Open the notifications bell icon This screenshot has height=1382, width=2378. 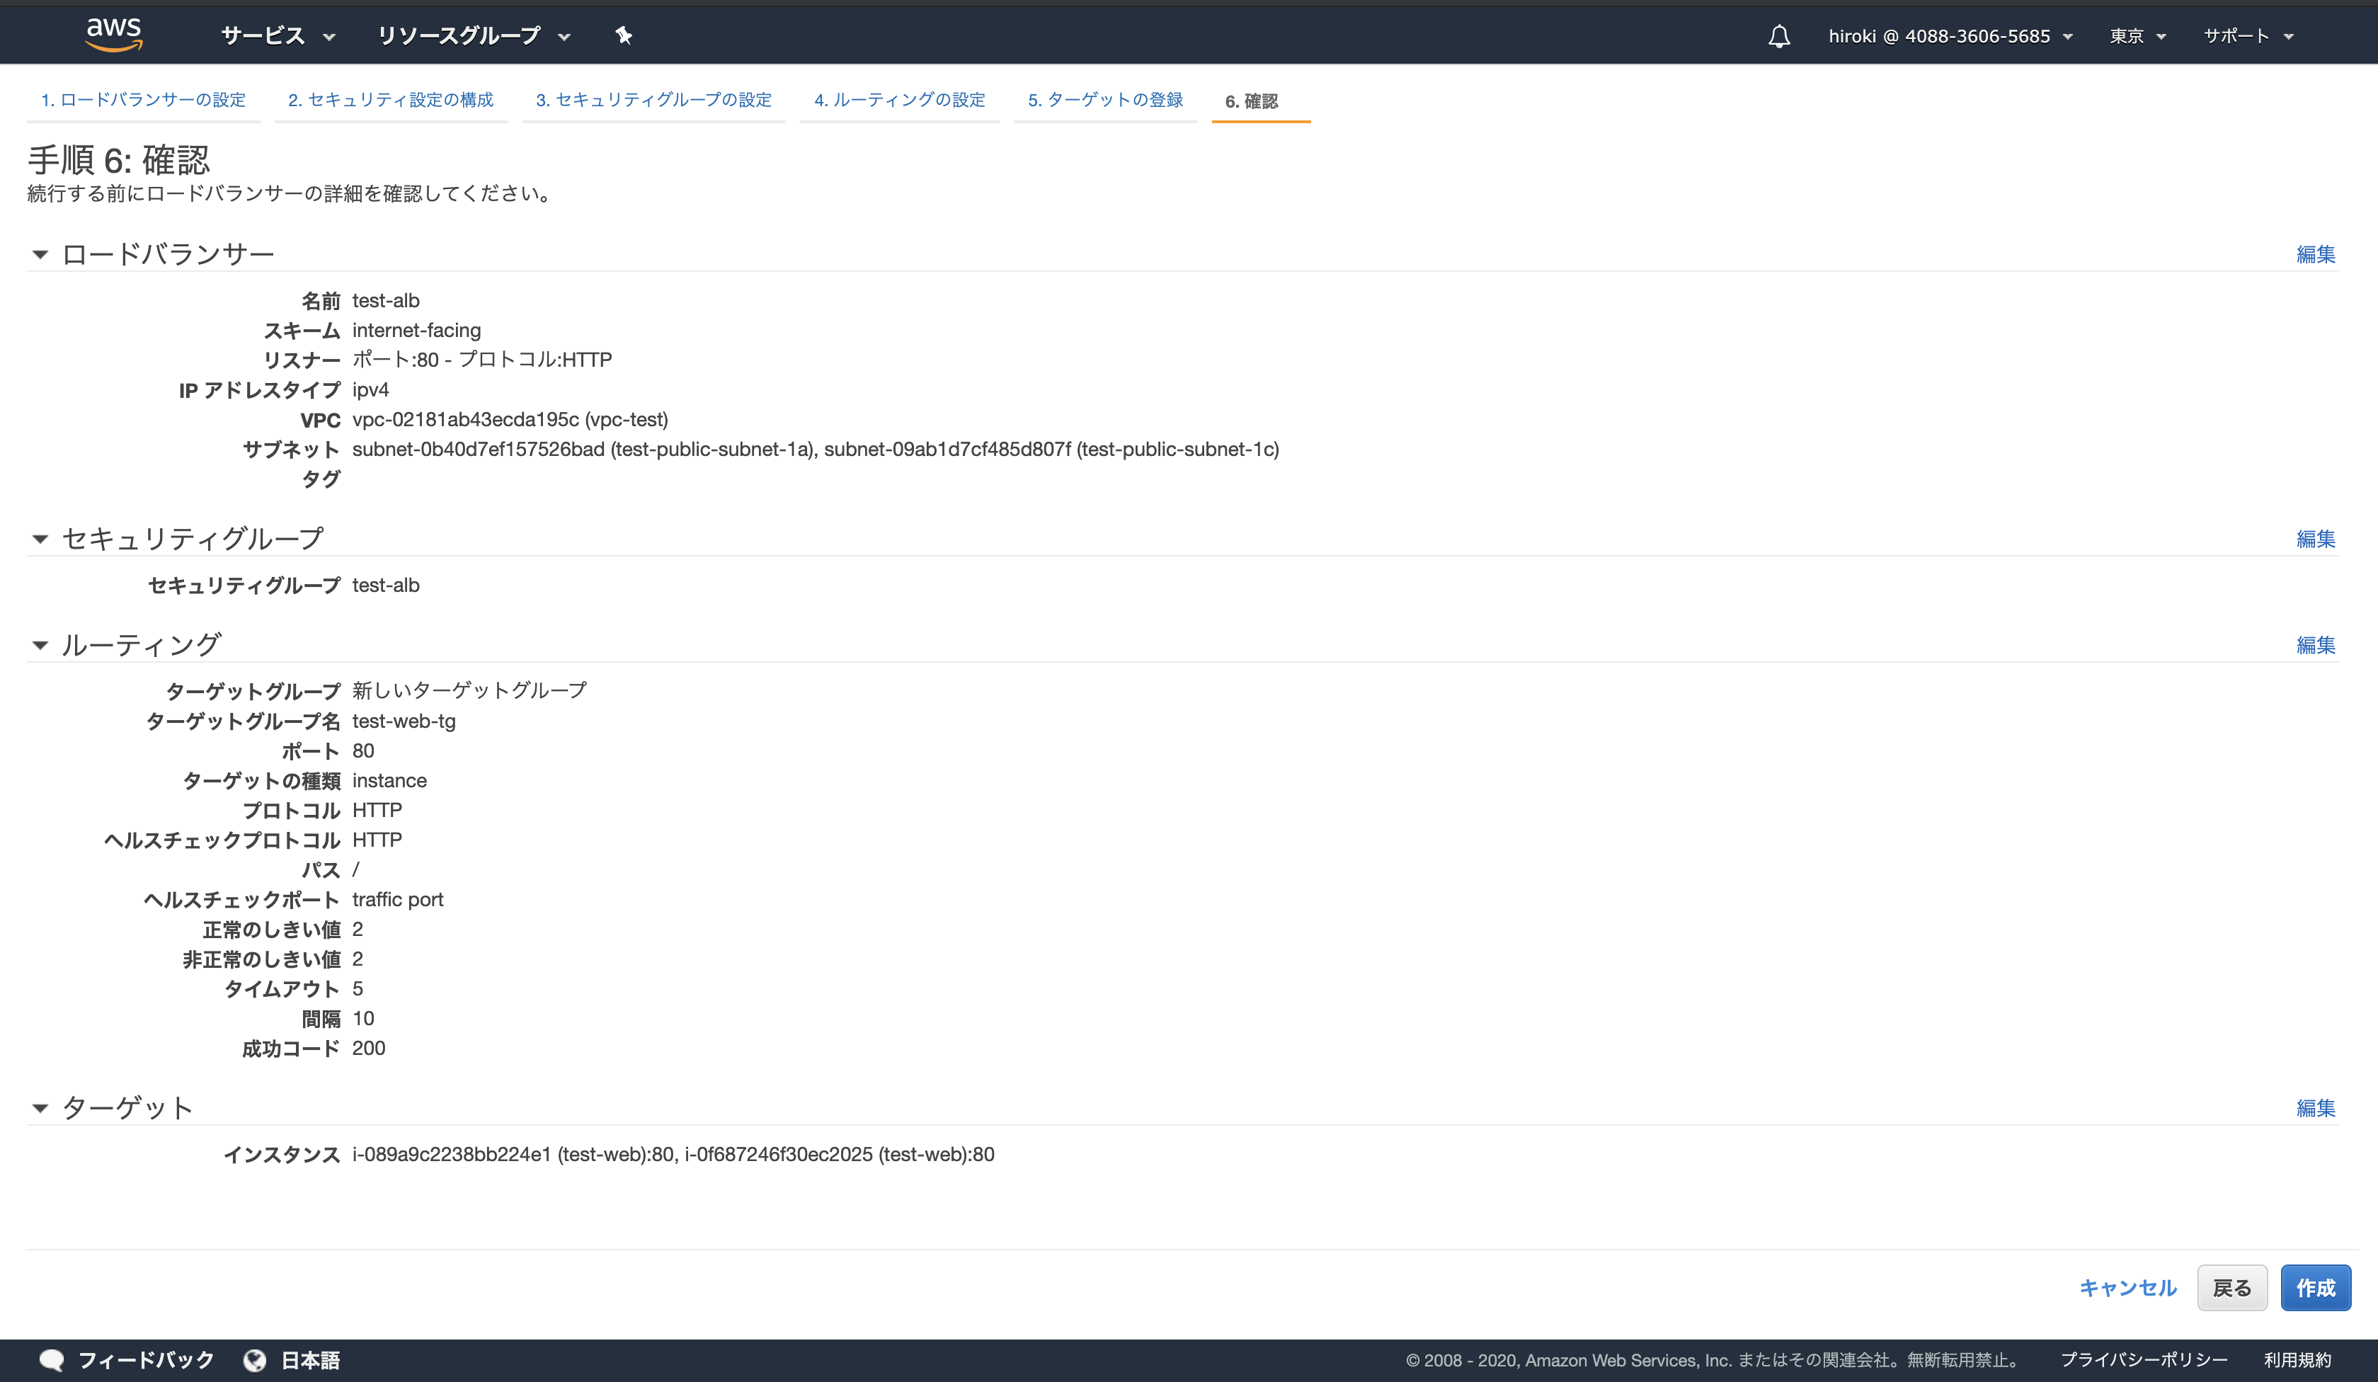coord(1778,37)
